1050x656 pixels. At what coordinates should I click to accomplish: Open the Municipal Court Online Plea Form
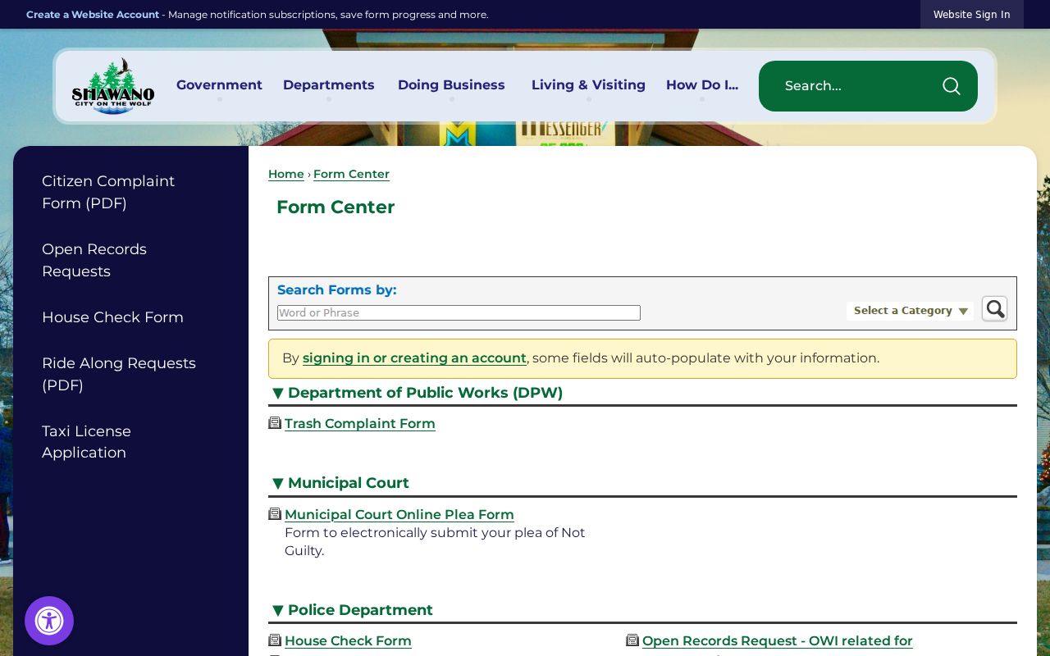point(399,515)
